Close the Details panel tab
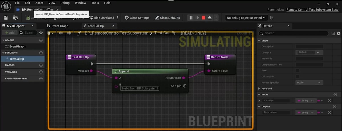 point(288,26)
